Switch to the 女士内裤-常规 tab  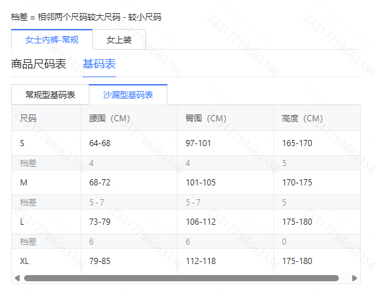pyautogui.click(x=52, y=39)
